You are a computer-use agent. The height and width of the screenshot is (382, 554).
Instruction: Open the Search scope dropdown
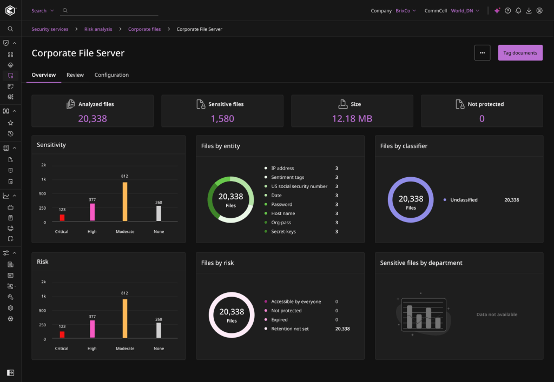(x=42, y=11)
